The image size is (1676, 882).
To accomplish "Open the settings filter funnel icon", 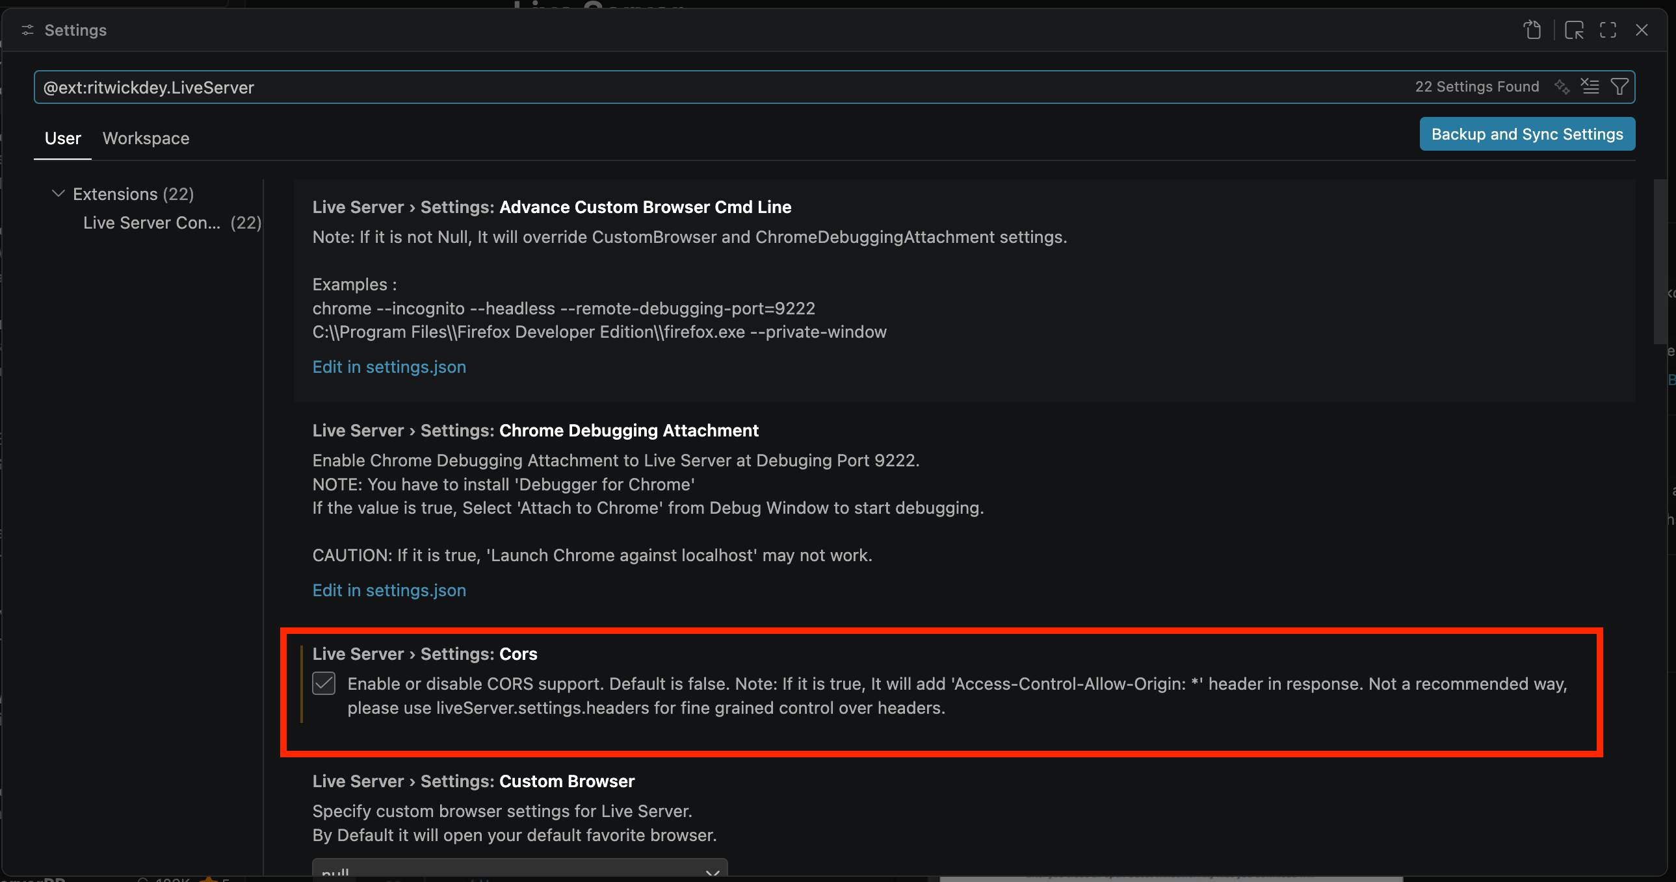I will click(1619, 86).
